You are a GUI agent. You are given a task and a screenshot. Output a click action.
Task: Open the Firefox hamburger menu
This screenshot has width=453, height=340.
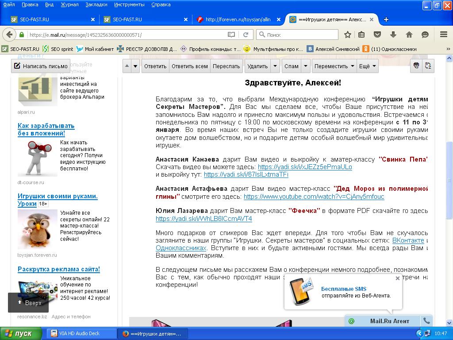pyautogui.click(x=444, y=35)
